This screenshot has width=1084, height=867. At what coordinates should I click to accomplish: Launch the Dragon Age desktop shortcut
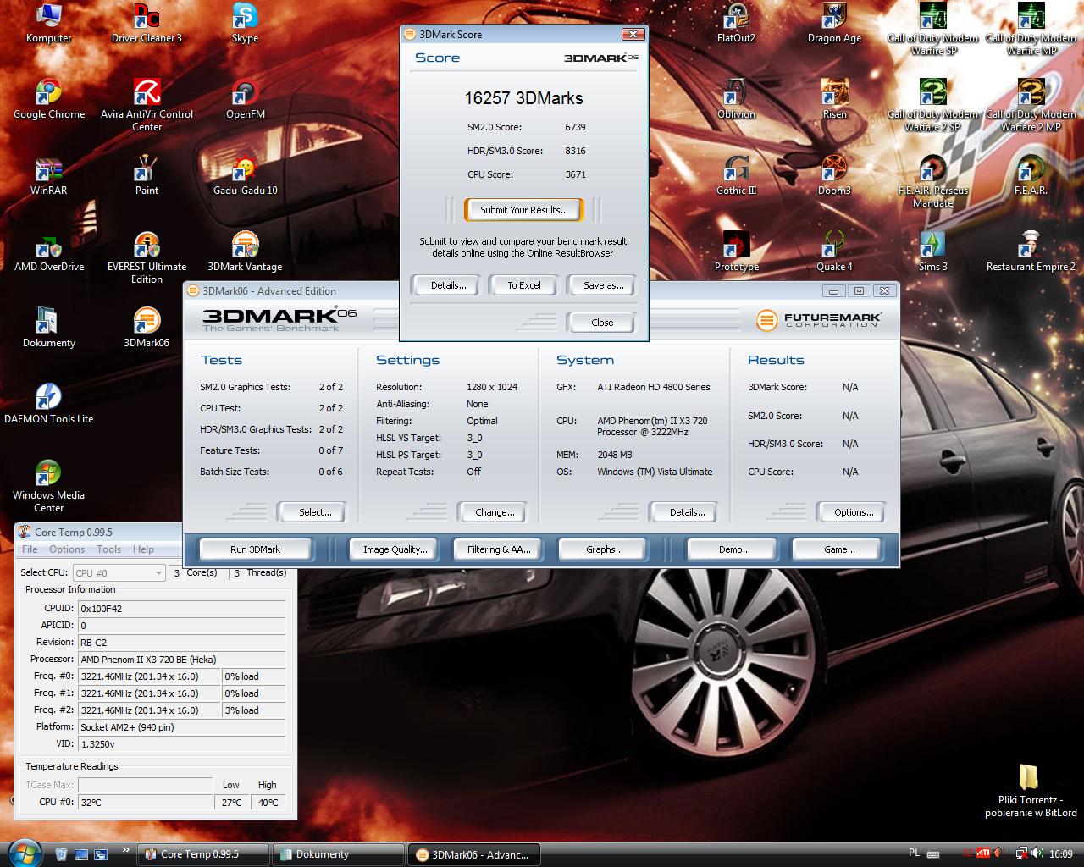[x=834, y=24]
